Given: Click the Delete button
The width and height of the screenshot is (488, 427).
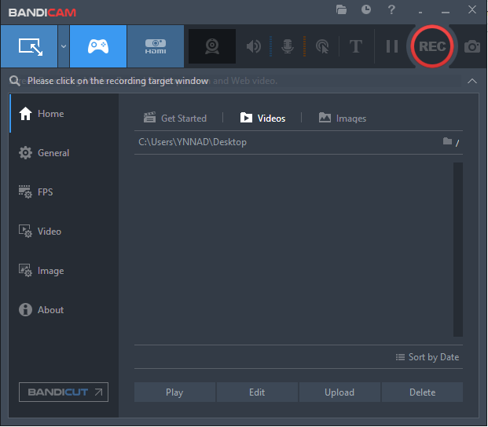Looking at the screenshot, I should click(x=422, y=392).
